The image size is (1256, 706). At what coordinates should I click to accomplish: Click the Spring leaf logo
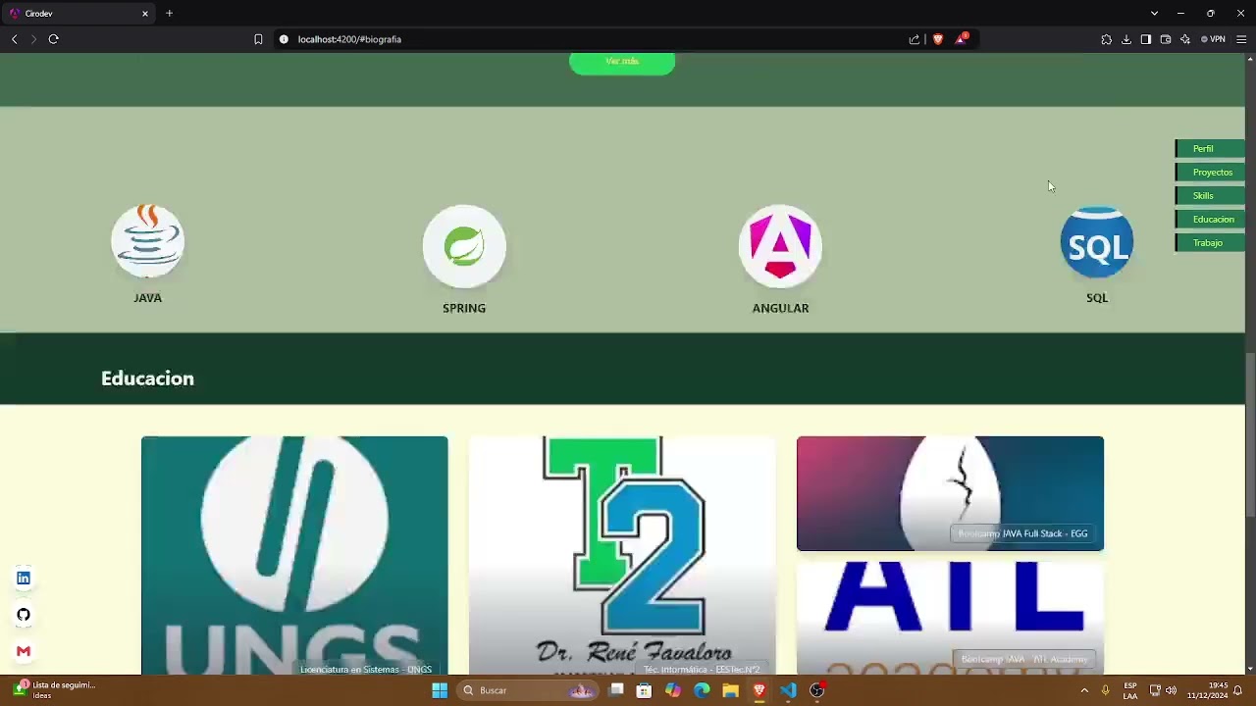[x=464, y=246]
